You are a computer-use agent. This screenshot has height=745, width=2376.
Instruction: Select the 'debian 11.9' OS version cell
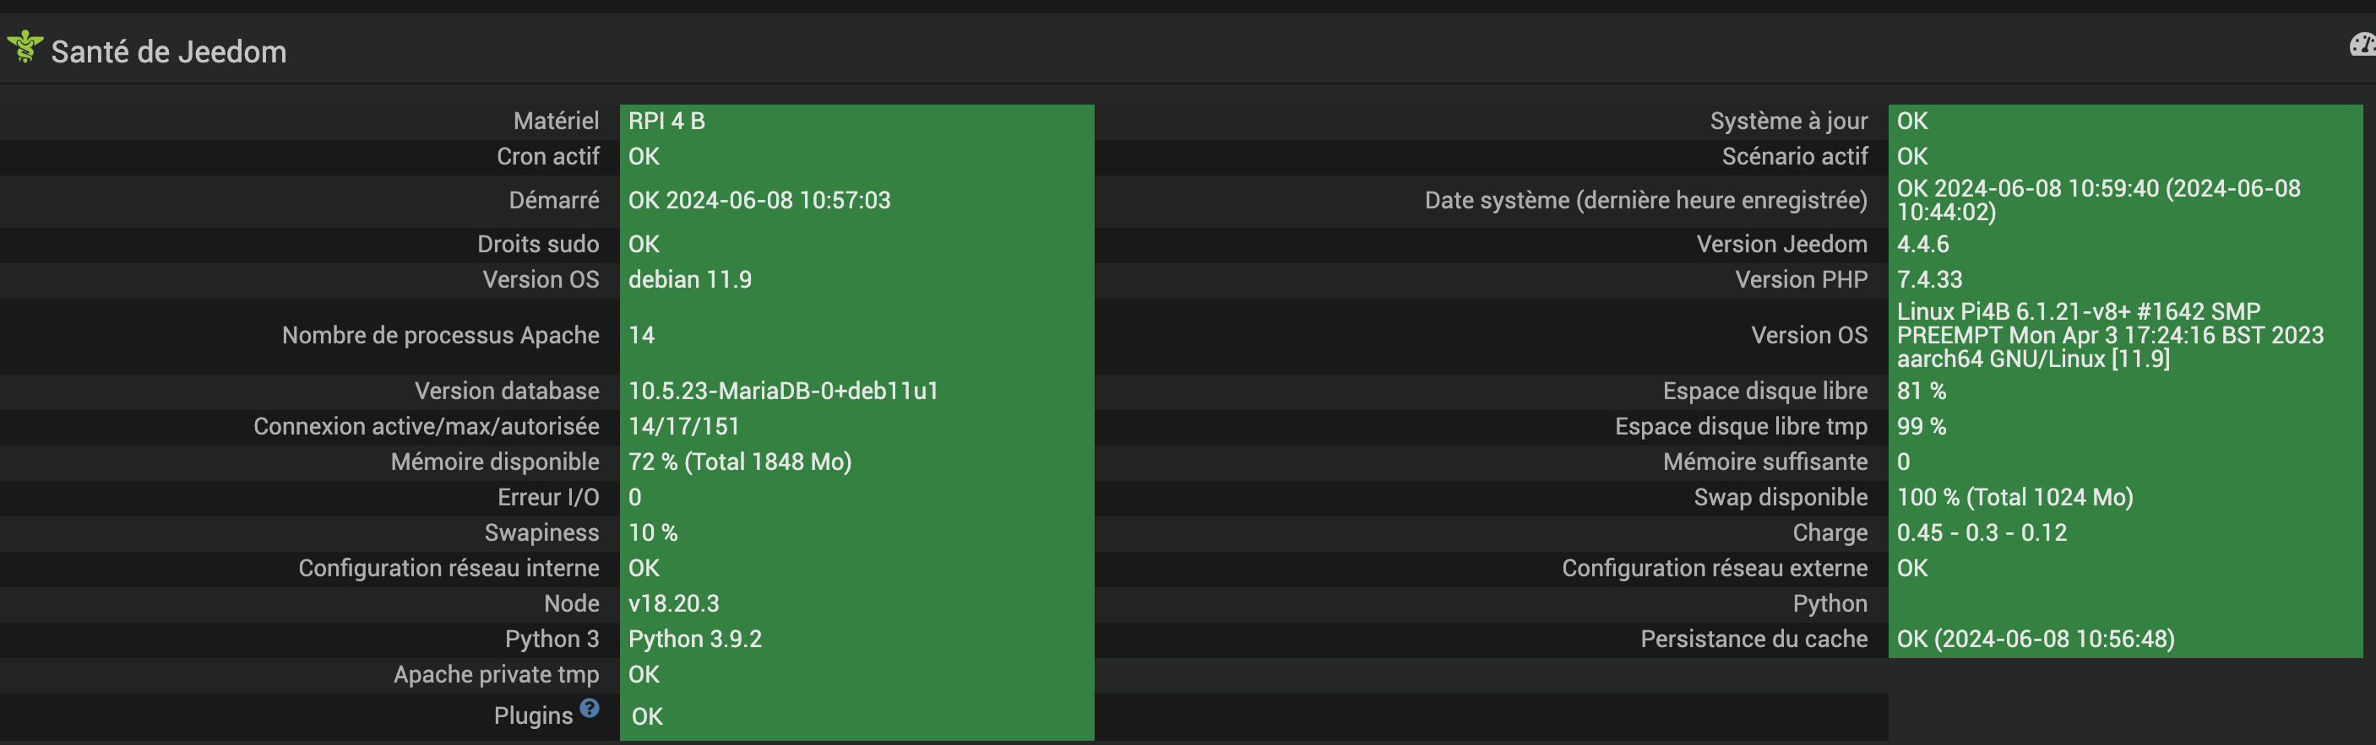pyautogui.click(x=689, y=279)
